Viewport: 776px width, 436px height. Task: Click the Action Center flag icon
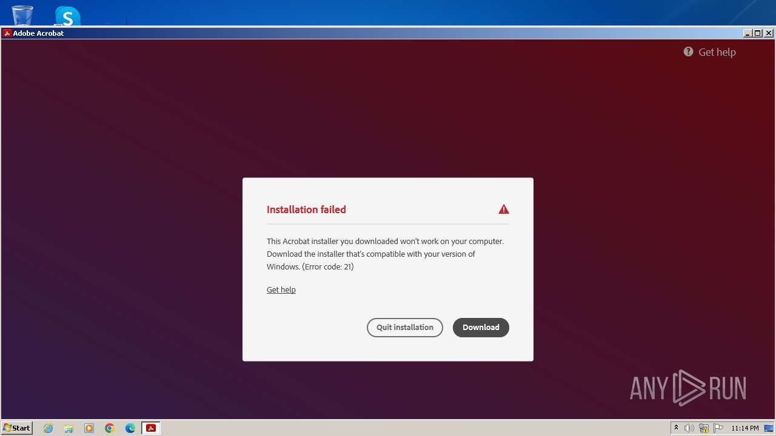tap(718, 428)
